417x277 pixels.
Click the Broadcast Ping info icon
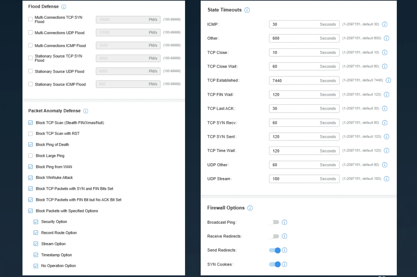click(284, 222)
